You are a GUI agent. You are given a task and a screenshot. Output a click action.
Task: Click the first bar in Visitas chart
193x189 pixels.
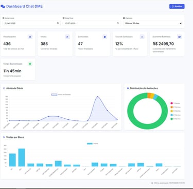point(12,160)
